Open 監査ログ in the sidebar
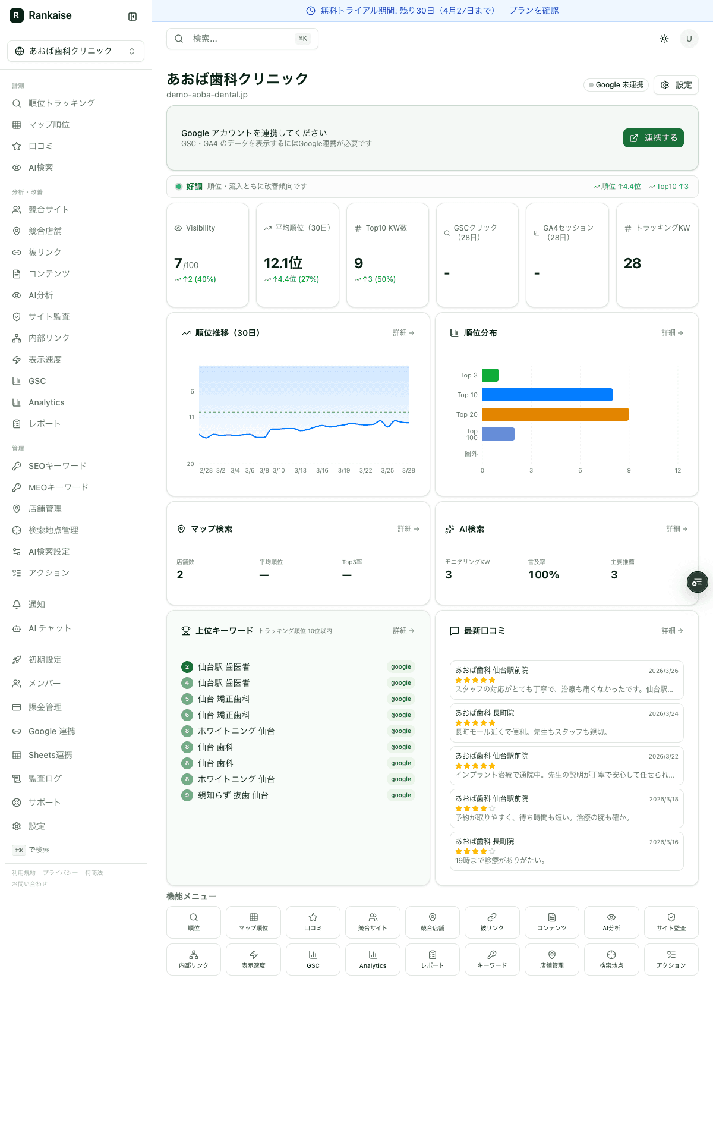The width and height of the screenshot is (713, 1142). pos(75,779)
